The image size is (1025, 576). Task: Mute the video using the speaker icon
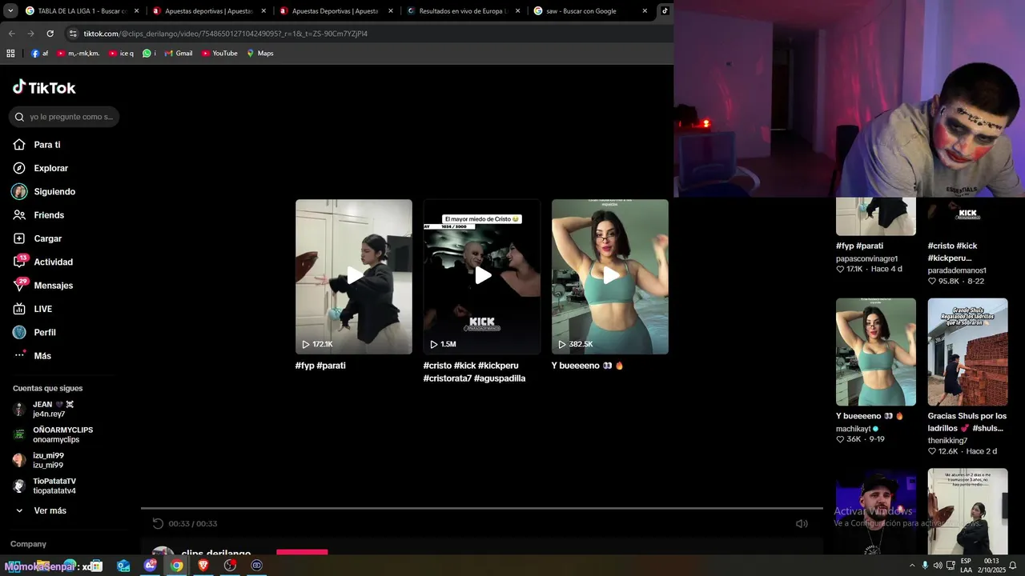[802, 523]
